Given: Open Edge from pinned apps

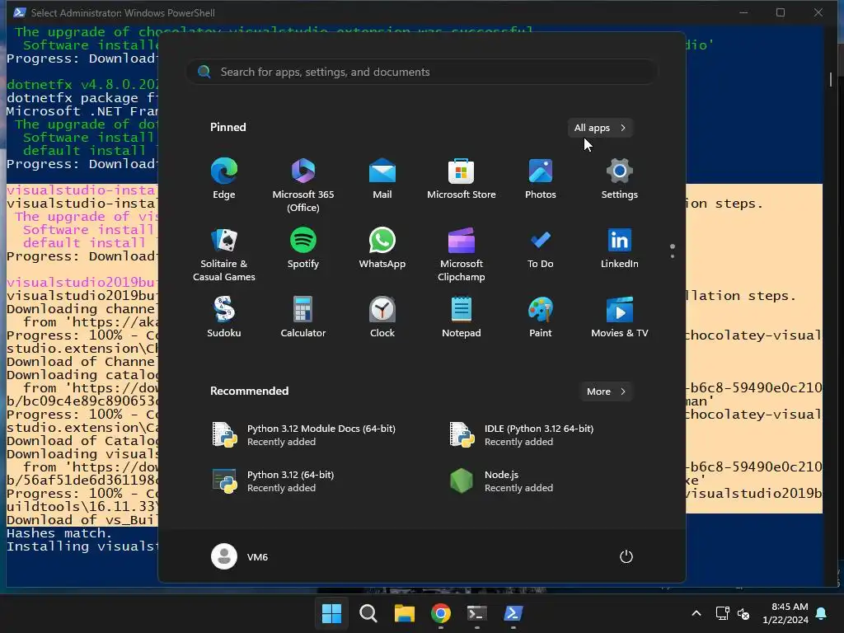Looking at the screenshot, I should click(224, 180).
